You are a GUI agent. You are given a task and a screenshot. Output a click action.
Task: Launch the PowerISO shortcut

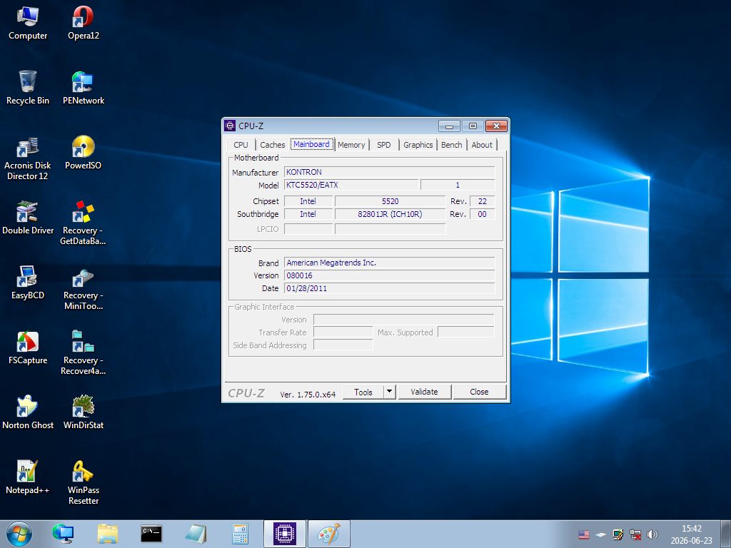pyautogui.click(x=83, y=153)
